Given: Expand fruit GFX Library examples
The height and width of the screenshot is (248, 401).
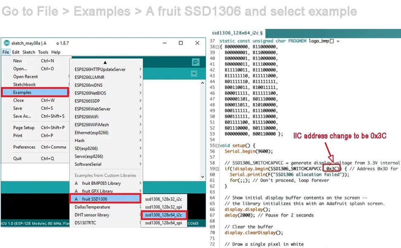Looking at the screenshot, I should coord(106,191).
